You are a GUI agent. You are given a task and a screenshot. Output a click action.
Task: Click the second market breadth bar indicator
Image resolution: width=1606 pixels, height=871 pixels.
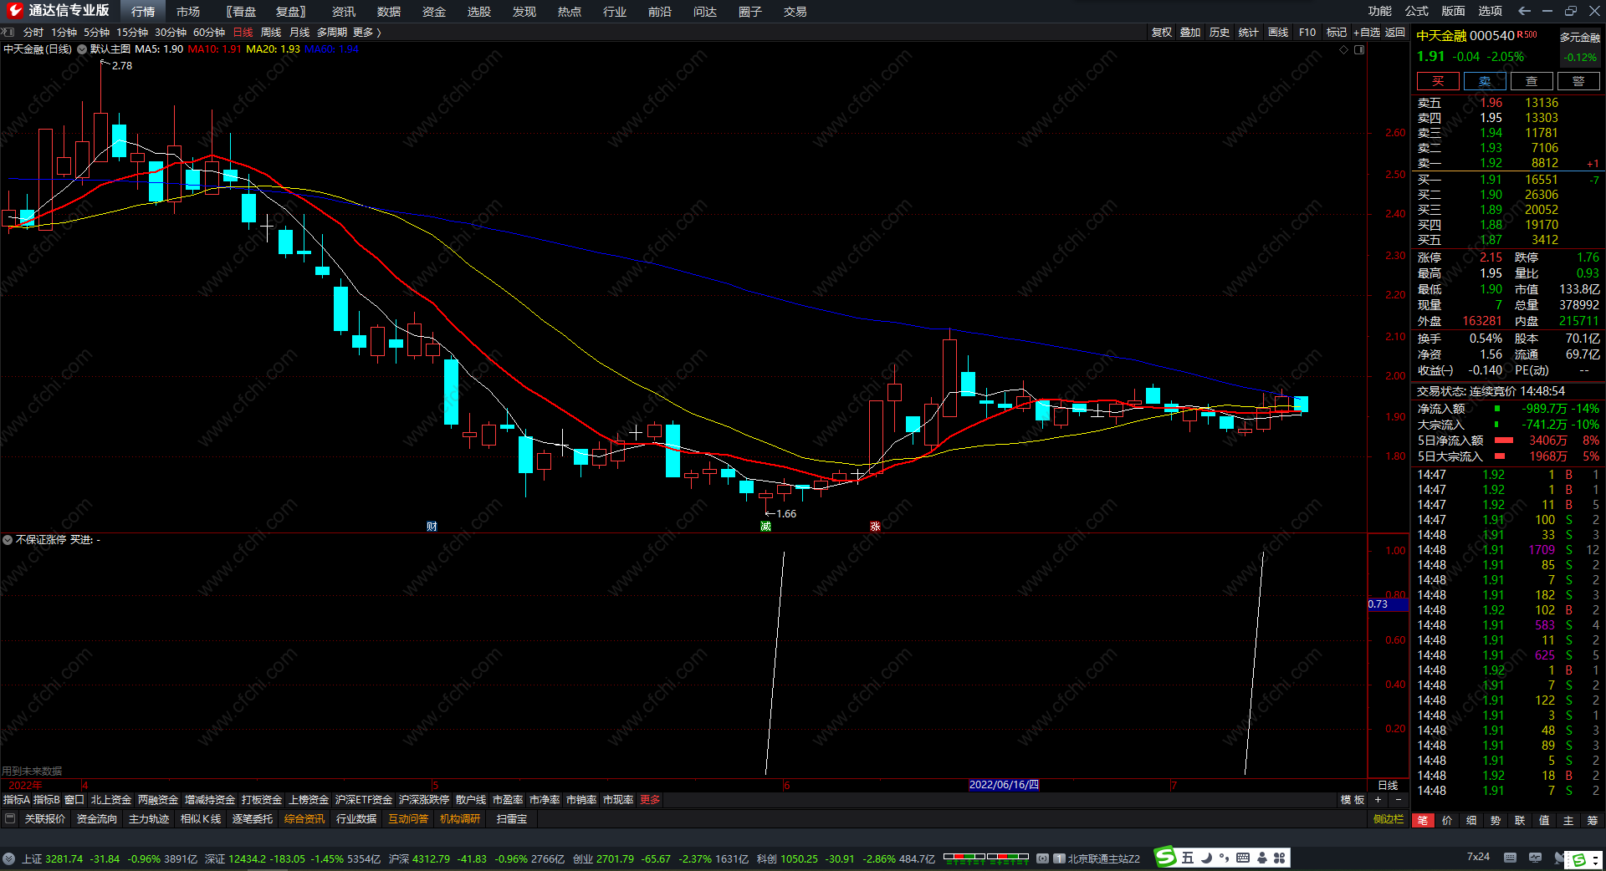pyautogui.click(x=1008, y=858)
